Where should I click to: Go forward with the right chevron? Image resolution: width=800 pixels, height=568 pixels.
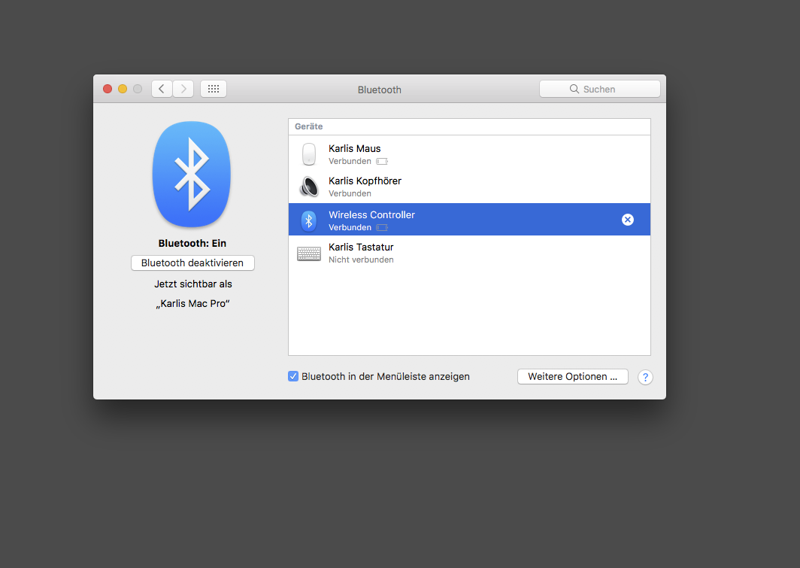tap(183, 89)
